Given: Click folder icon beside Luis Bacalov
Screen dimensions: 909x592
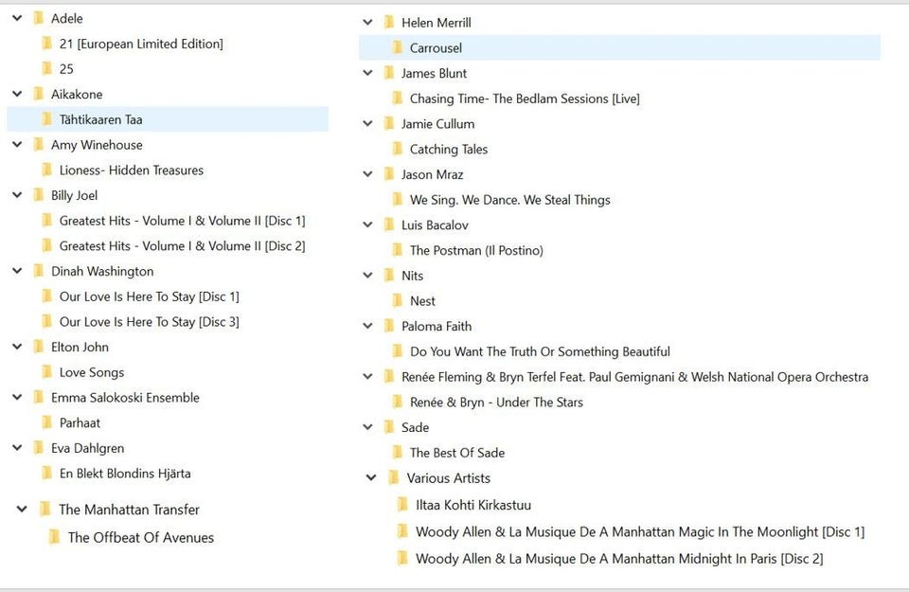Looking at the screenshot, I should (x=389, y=225).
